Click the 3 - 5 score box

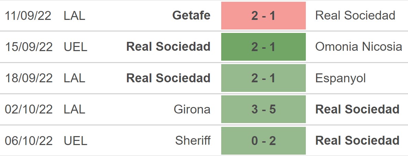(263, 109)
